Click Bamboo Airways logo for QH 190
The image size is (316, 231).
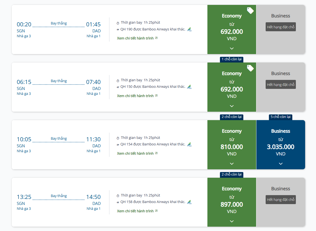click(x=189, y=29)
